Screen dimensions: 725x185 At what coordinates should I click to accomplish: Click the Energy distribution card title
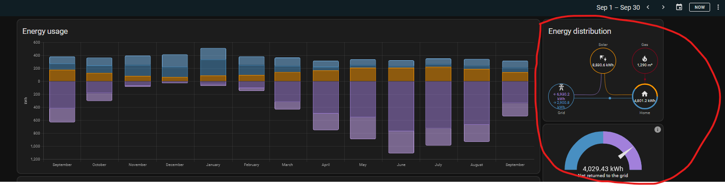click(x=580, y=31)
